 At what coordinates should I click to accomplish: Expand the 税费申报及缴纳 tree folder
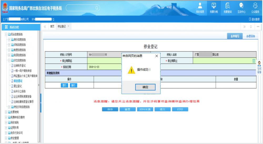[x=6, y=117]
